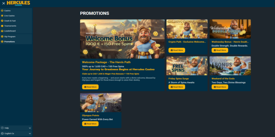
Task: Close the sidebar with X icon
Action: click(4, 3)
